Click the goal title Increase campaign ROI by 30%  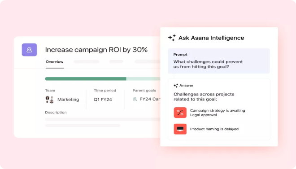96,50
